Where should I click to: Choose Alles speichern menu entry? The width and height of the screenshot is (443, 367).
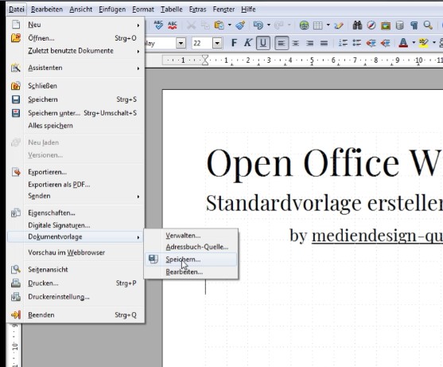(x=76, y=126)
